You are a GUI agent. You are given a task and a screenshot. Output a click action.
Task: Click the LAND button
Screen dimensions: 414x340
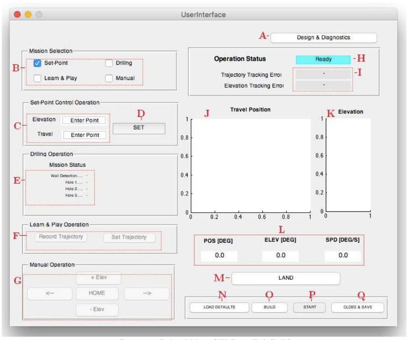(286, 278)
